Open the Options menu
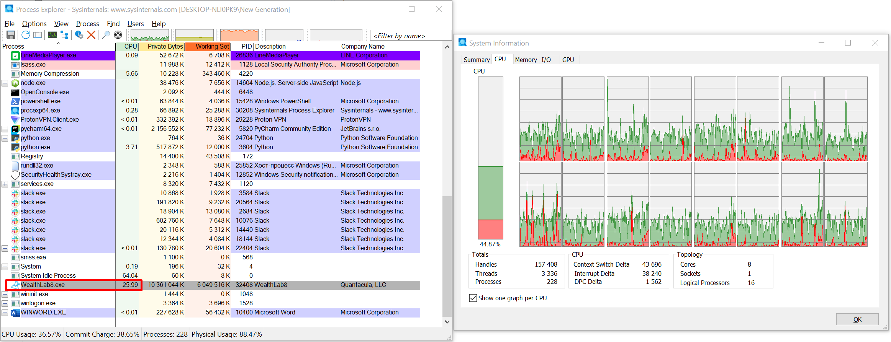 pos(34,24)
